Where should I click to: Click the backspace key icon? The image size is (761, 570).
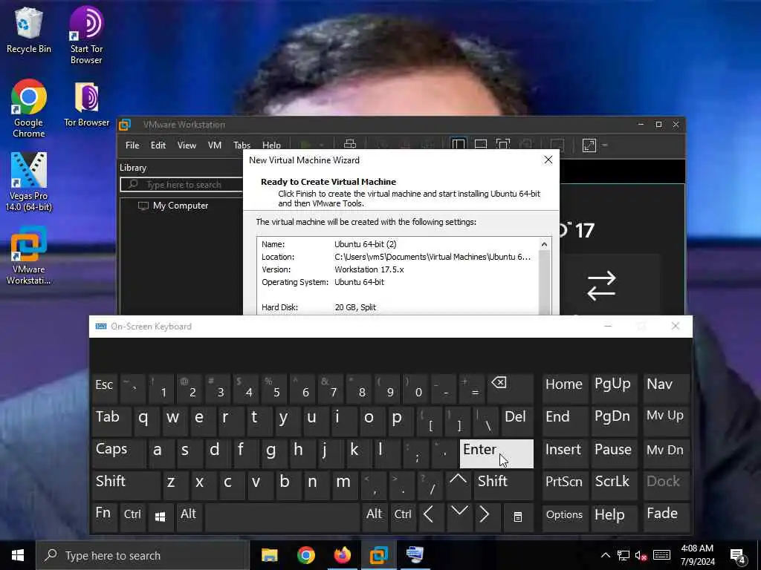[x=510, y=387]
